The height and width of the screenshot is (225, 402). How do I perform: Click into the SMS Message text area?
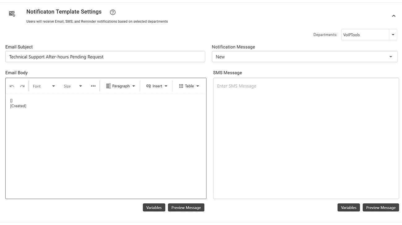tap(306, 138)
